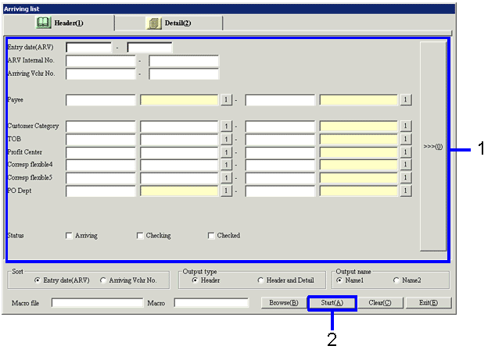Click the ARV Internal No. from field
The width and height of the screenshot is (495, 353).
click(x=101, y=61)
